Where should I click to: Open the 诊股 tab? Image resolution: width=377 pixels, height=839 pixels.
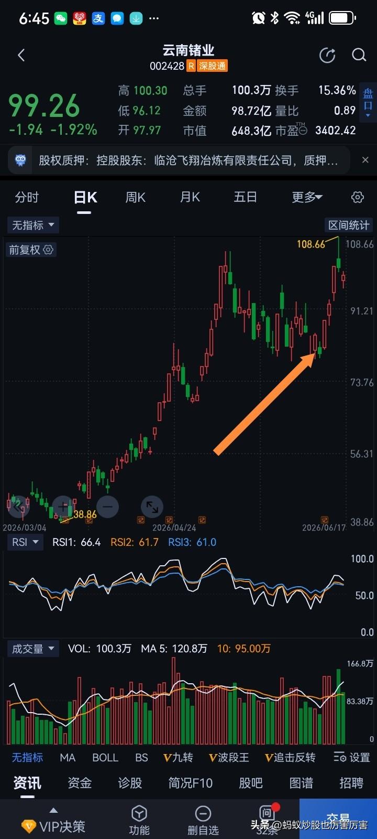[130, 783]
